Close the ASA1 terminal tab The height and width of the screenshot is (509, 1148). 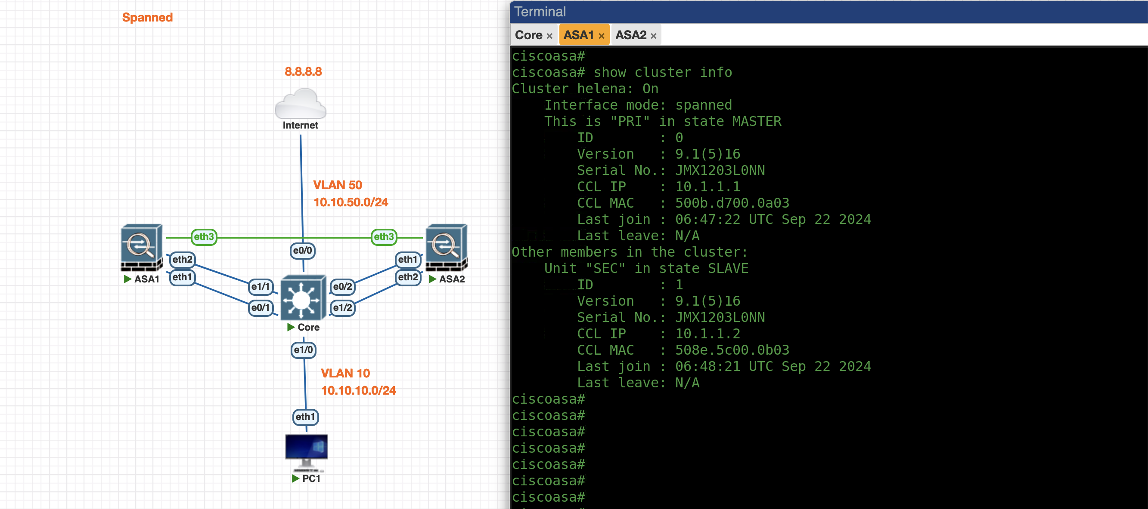coord(601,36)
